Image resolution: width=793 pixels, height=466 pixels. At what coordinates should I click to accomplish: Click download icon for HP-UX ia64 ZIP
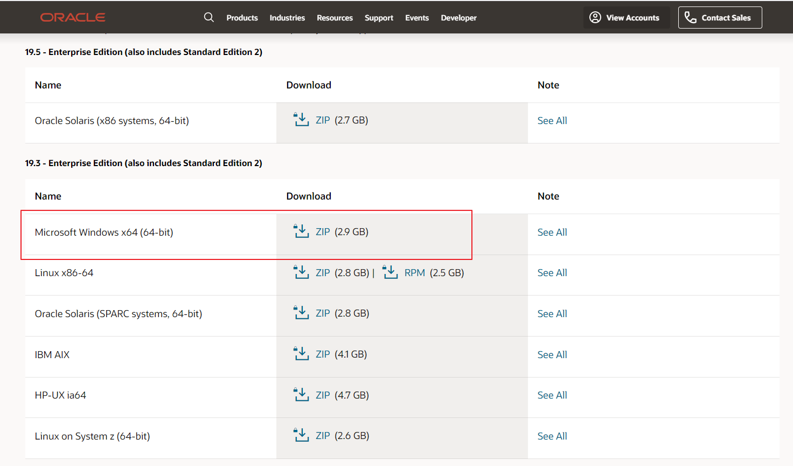(x=301, y=395)
